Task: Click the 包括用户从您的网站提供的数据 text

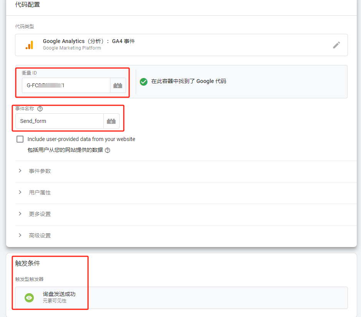Action: (65, 150)
